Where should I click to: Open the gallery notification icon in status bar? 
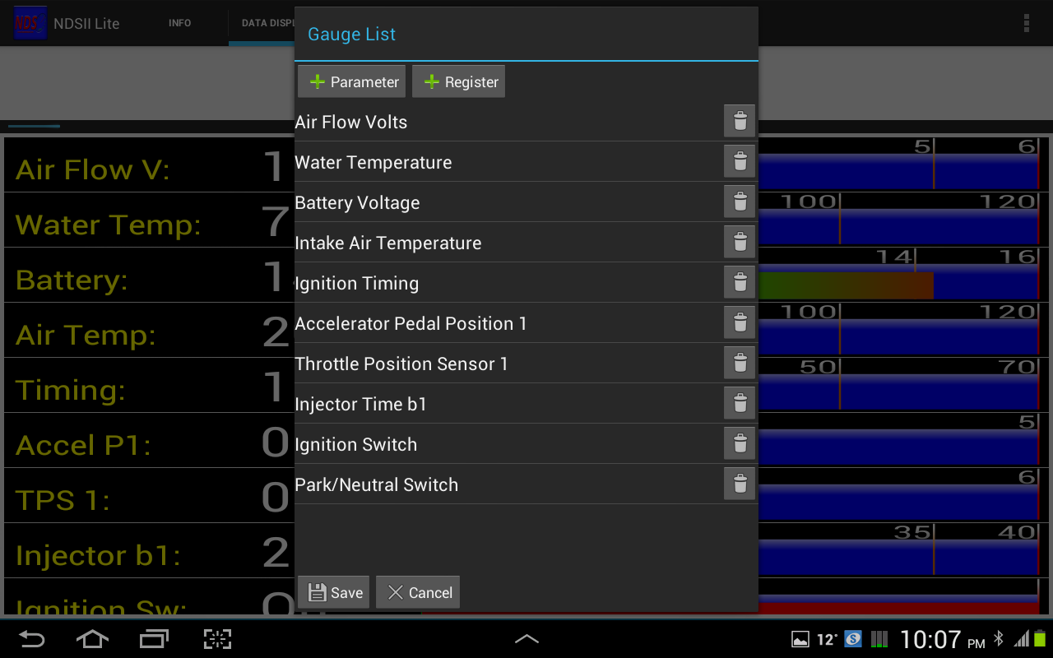coord(800,639)
